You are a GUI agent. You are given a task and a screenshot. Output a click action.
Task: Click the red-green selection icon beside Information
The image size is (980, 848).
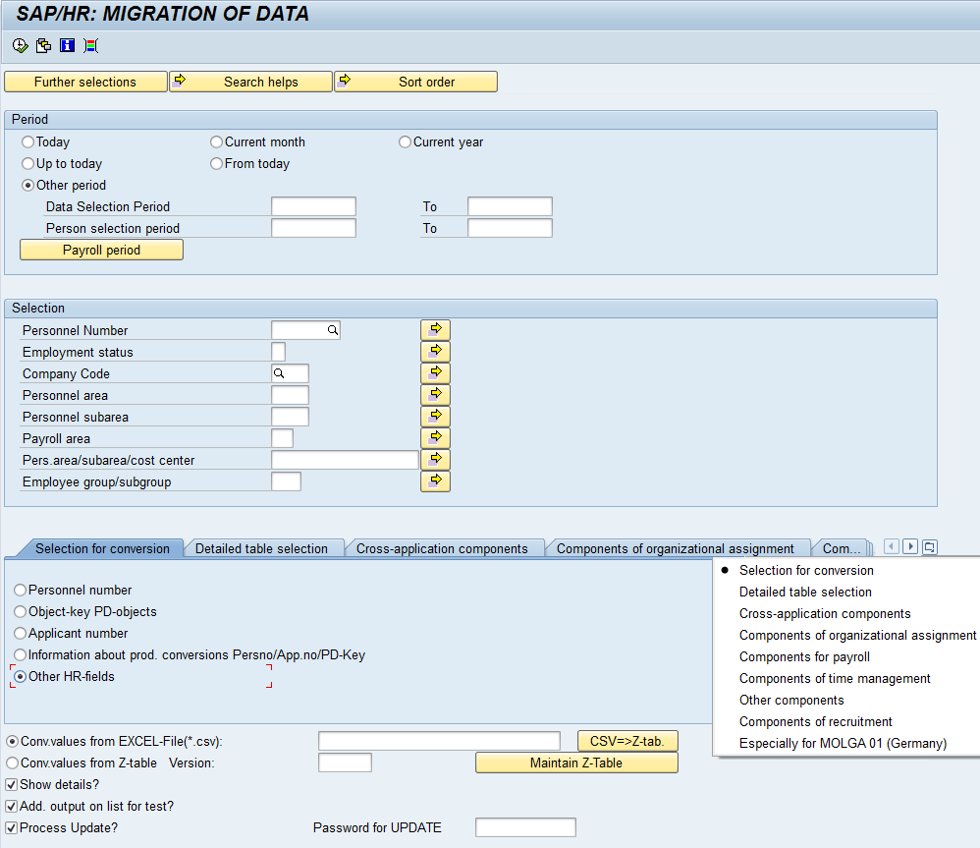click(x=90, y=45)
